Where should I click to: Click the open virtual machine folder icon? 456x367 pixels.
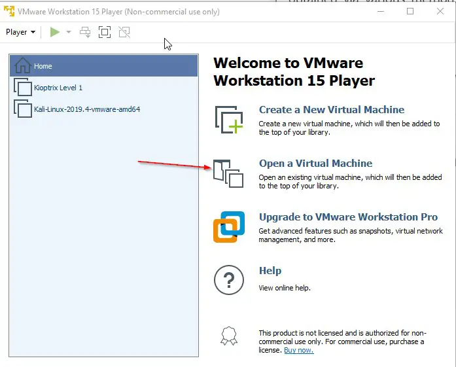click(x=228, y=173)
